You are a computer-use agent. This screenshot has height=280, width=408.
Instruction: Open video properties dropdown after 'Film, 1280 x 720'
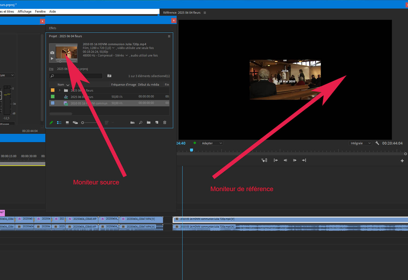pos(113,48)
